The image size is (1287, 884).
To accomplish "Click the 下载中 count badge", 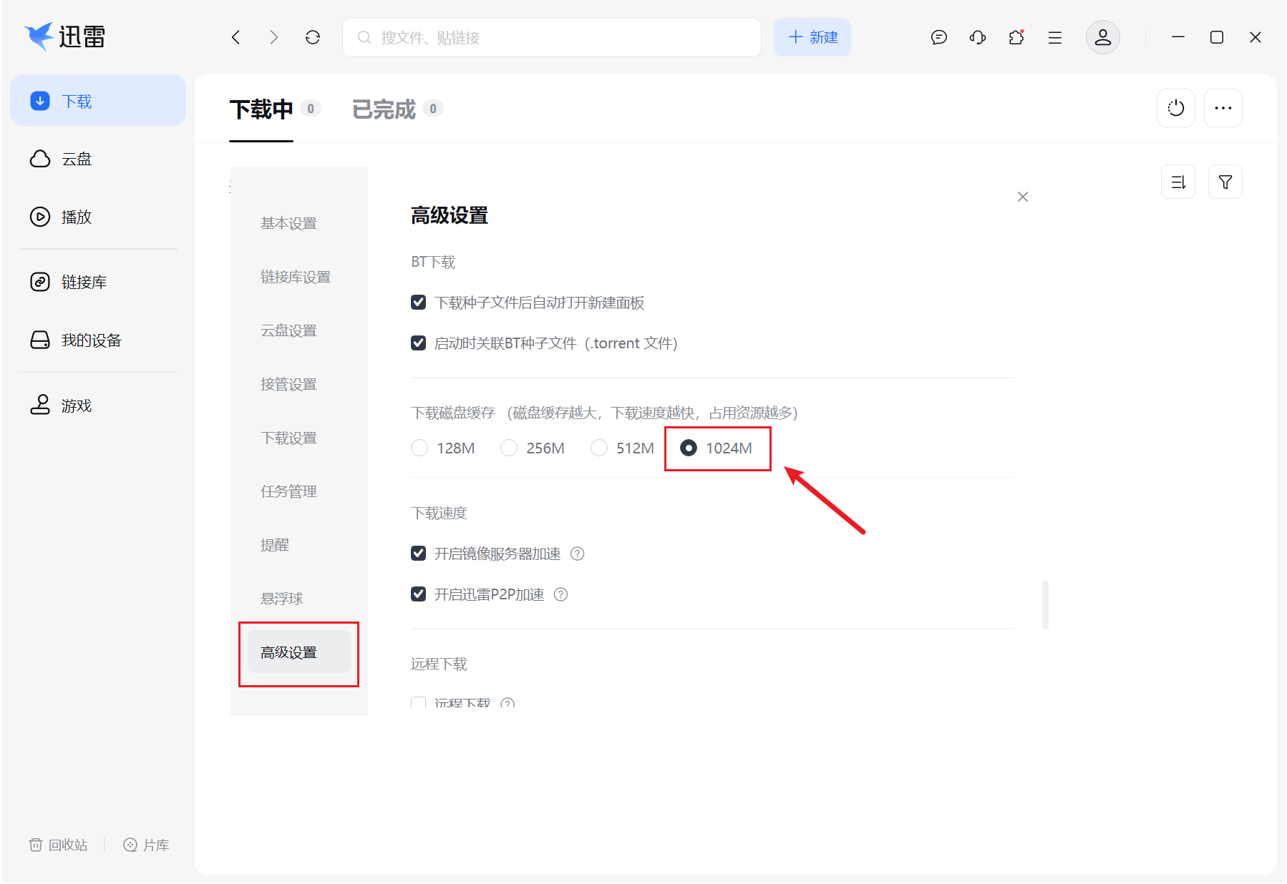I will (x=311, y=109).
